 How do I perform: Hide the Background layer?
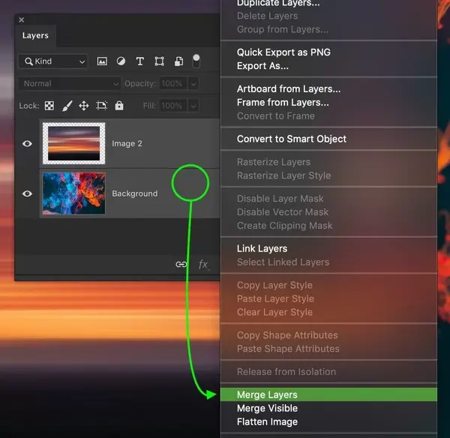click(27, 193)
